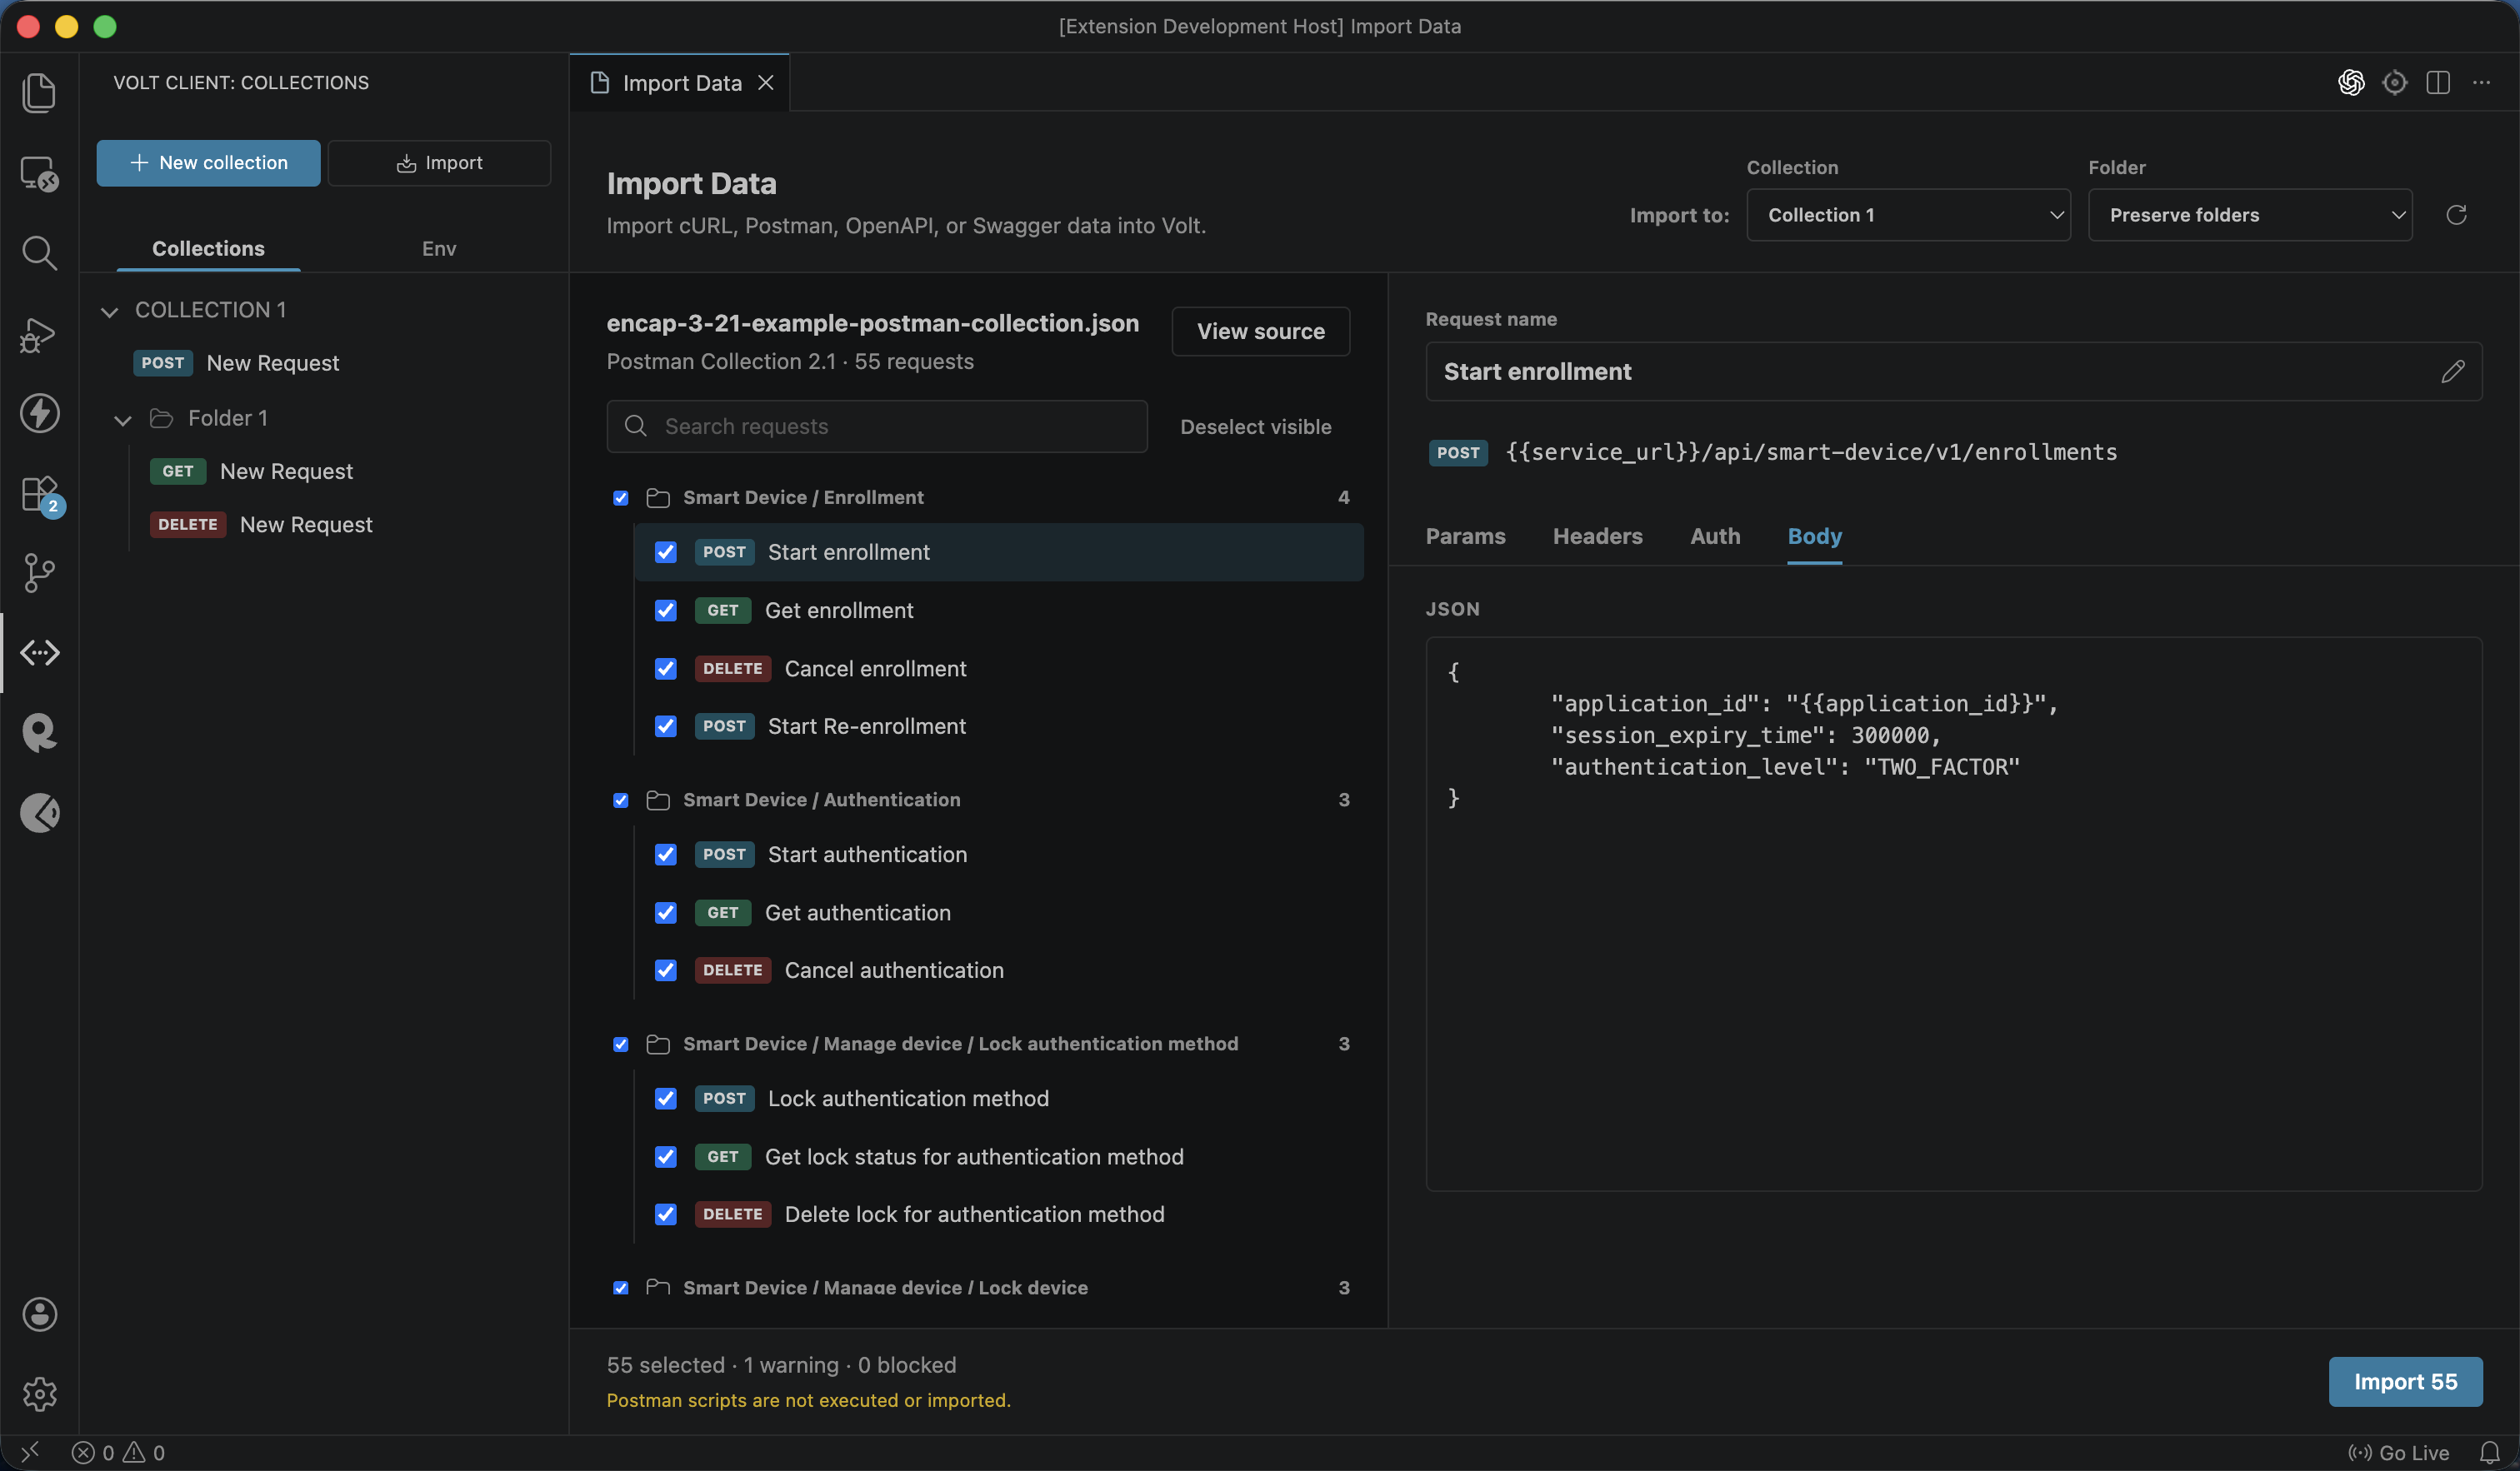Click the Request name field Start enrollment
Screen dimensions: 2520x1471
1953,371
